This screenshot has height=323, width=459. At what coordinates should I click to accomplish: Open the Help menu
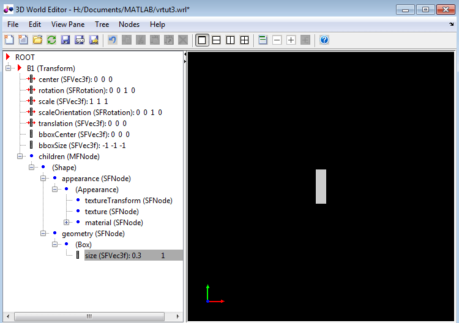157,24
